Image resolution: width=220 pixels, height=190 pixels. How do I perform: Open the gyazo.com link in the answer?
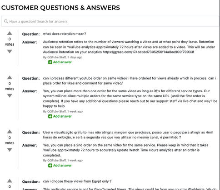pyautogui.click(x=148, y=52)
